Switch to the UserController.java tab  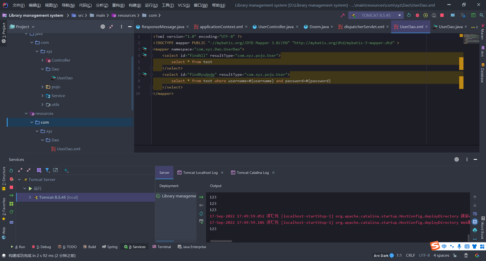276,27
